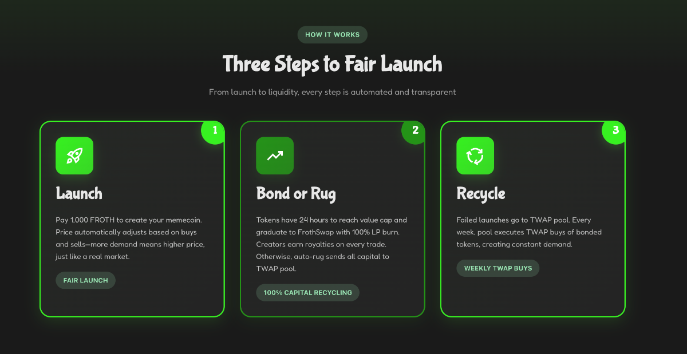687x354 pixels.
Task: Click the HOW IT WORKS pill
Action: [333, 34]
